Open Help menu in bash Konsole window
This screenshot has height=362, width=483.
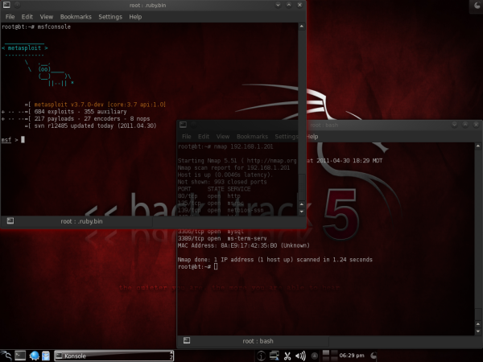pyautogui.click(x=312, y=137)
